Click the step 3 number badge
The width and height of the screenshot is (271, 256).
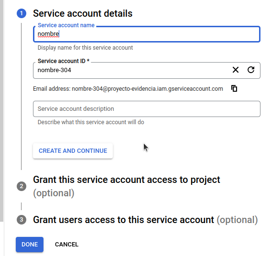(x=22, y=220)
